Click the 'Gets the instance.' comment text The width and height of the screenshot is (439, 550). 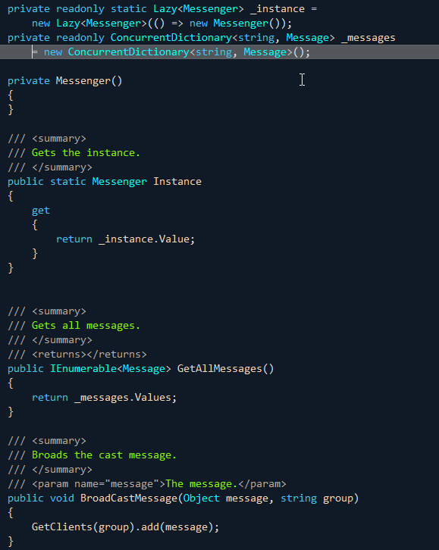pyautogui.click(x=86, y=152)
